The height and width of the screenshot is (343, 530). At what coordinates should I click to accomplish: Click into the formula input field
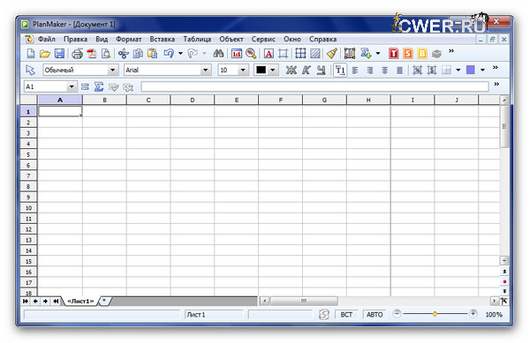coord(314,86)
